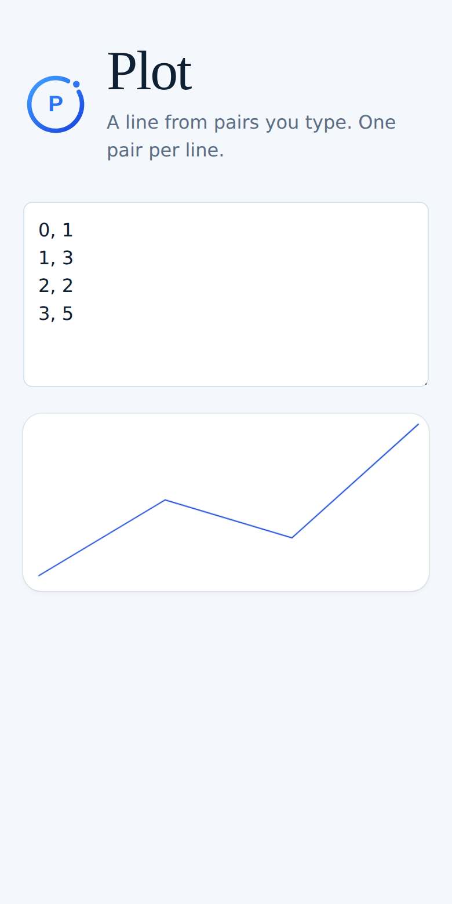
Task: Click the Plot heading title
Action: (x=149, y=72)
